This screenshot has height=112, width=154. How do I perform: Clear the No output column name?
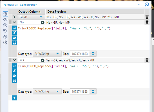click(43, 23)
